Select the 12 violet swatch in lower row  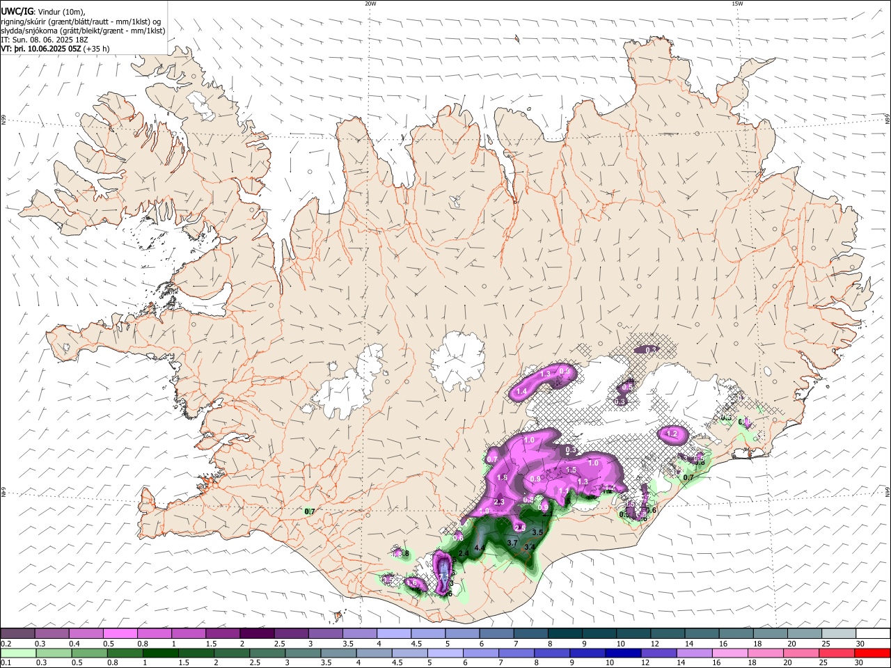click(658, 653)
